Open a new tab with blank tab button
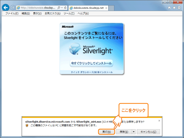The height and width of the screenshot is (138, 184). 111,8
